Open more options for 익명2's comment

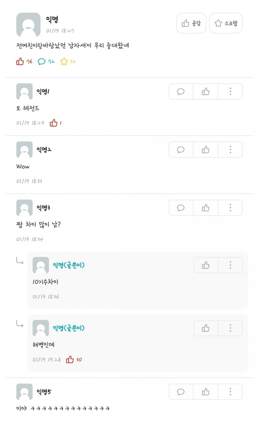point(230,150)
